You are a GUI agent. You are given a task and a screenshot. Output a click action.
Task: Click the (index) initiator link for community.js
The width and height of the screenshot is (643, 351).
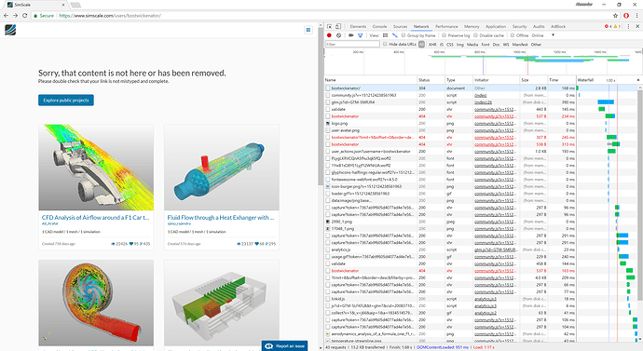pyautogui.click(x=480, y=95)
